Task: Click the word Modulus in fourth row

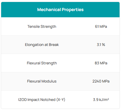Action: pos(49,81)
